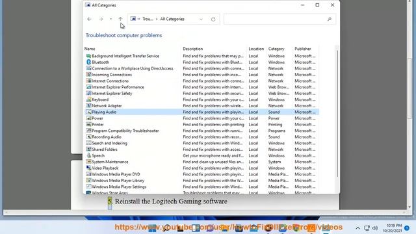Screen dimensions: 416x234
Task: Select the Windows Media Player Library icon
Action: [x=88, y=181]
